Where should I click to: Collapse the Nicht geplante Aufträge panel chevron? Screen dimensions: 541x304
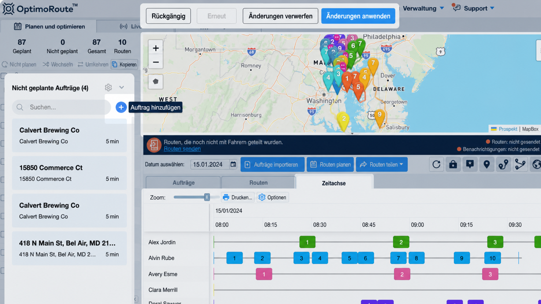coord(122,87)
